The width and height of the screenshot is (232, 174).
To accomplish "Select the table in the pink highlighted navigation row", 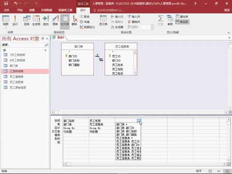I will [25, 71].
